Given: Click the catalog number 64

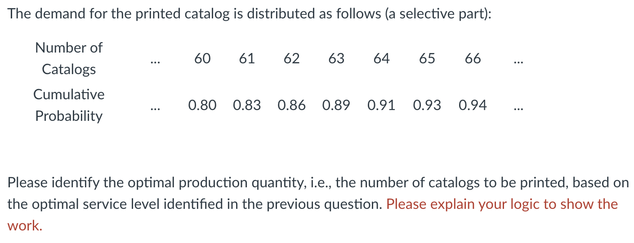Looking at the screenshot, I should coord(381,58).
